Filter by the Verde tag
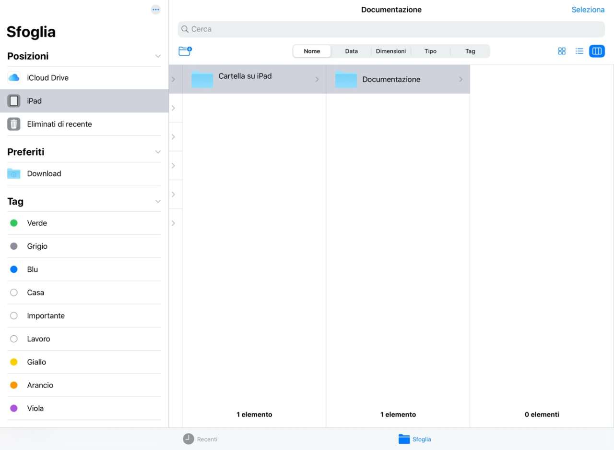Viewport: 614px width, 450px height. tap(84, 223)
